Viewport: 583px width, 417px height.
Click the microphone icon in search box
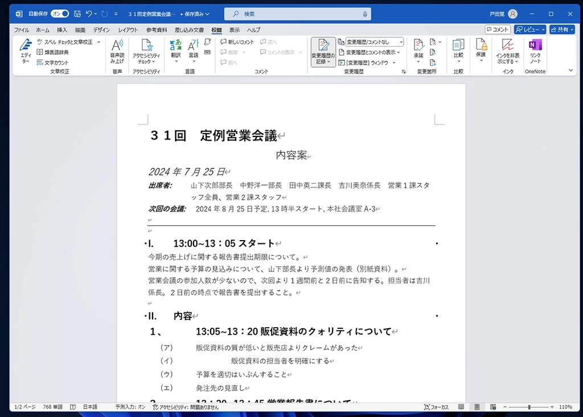[x=365, y=14]
